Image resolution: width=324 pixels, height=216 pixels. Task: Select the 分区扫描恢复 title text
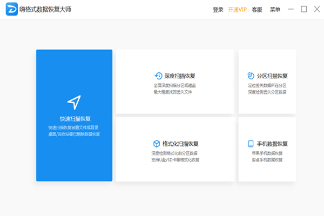coord(272,76)
